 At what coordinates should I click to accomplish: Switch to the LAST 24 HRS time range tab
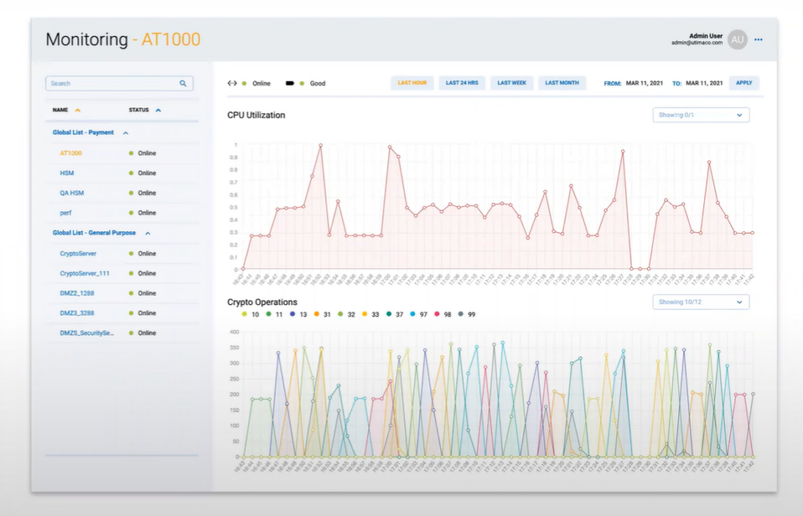click(461, 82)
